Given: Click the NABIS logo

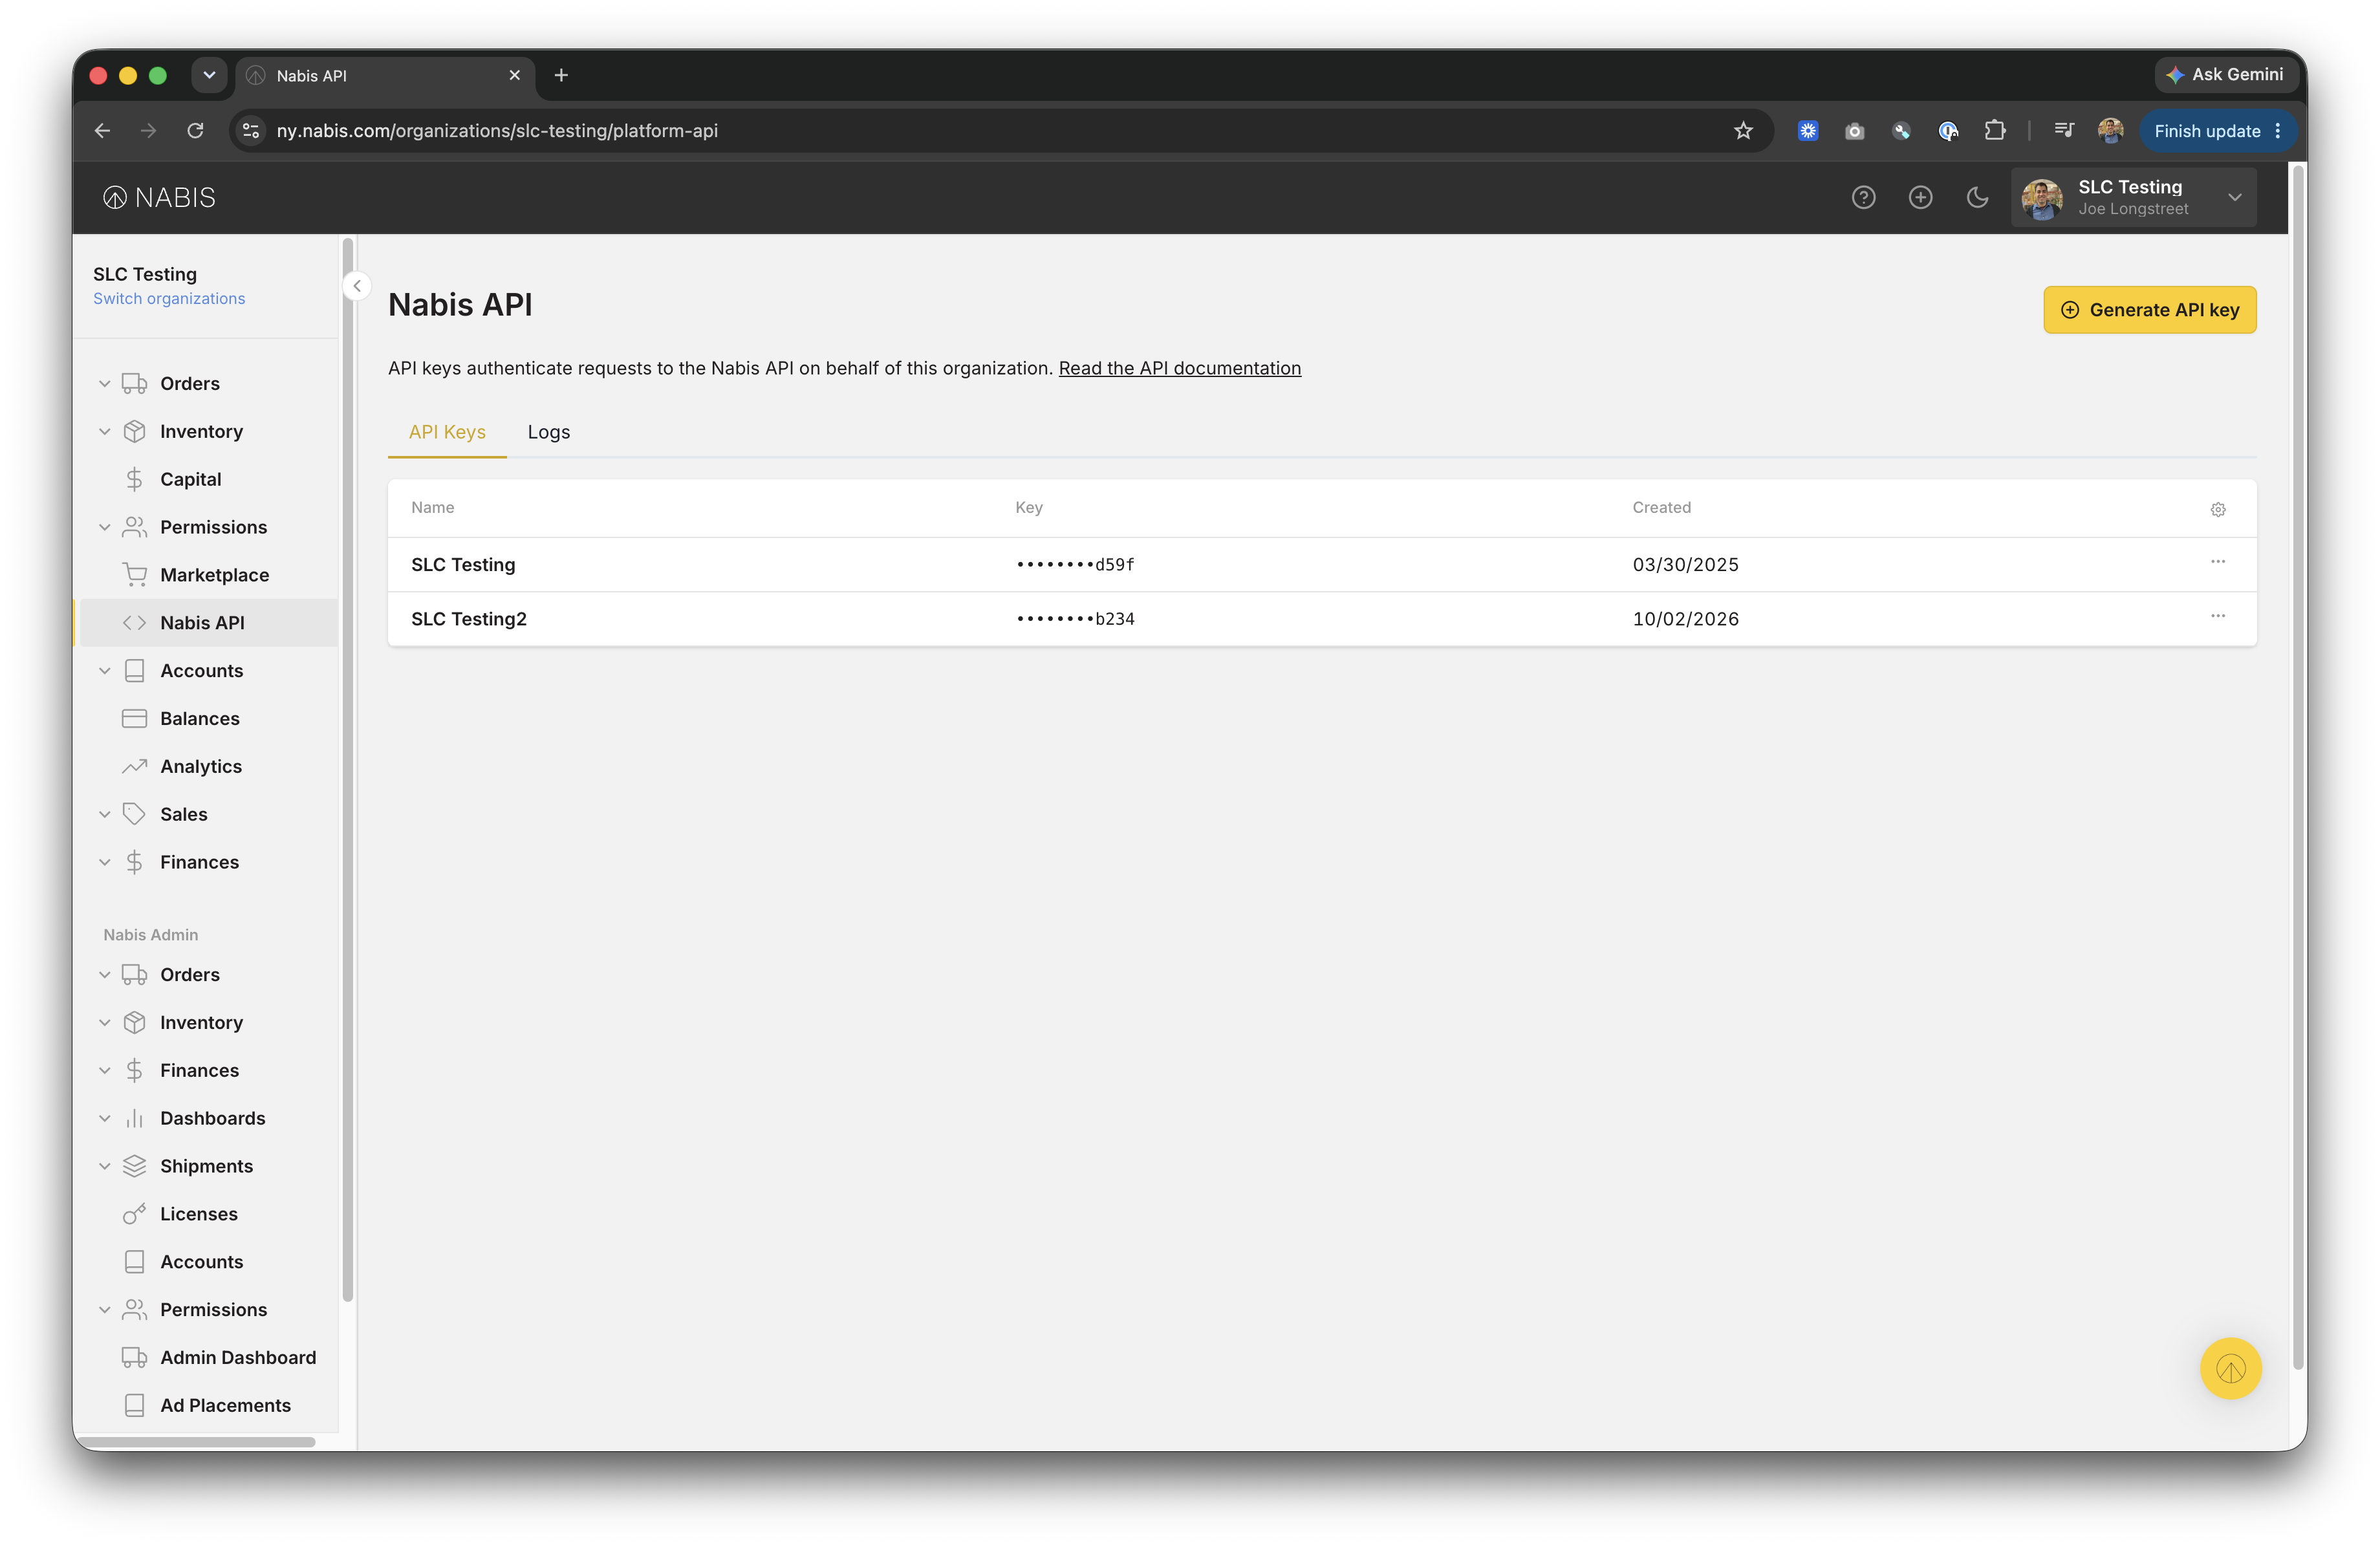Looking at the screenshot, I should pyautogui.click(x=160, y=198).
